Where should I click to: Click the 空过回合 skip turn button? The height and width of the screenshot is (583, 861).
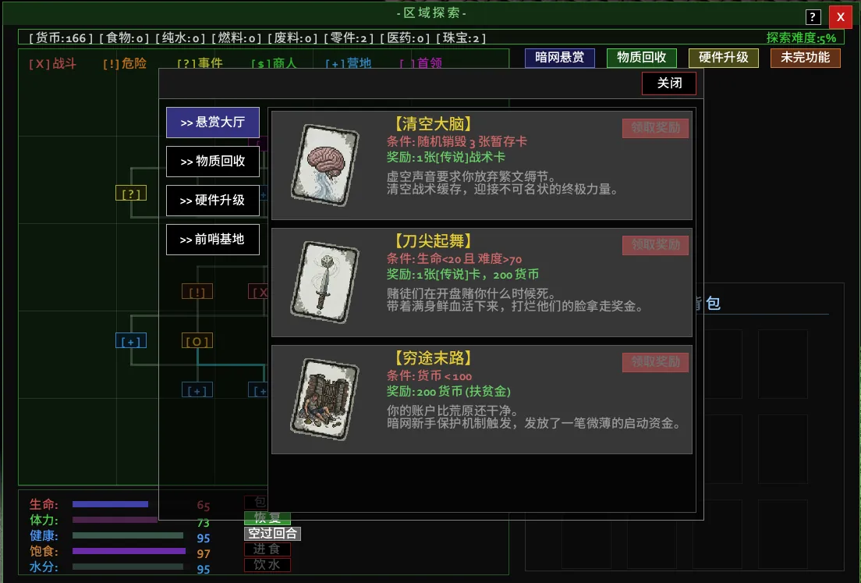272,534
